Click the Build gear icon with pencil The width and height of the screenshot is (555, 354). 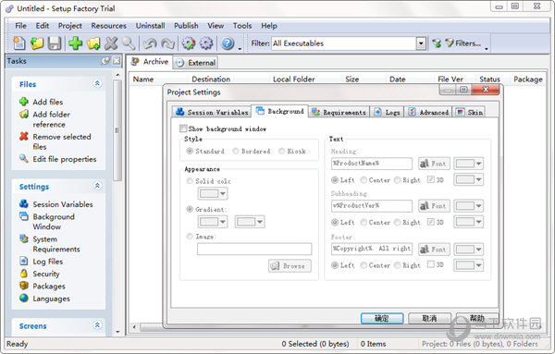click(189, 43)
